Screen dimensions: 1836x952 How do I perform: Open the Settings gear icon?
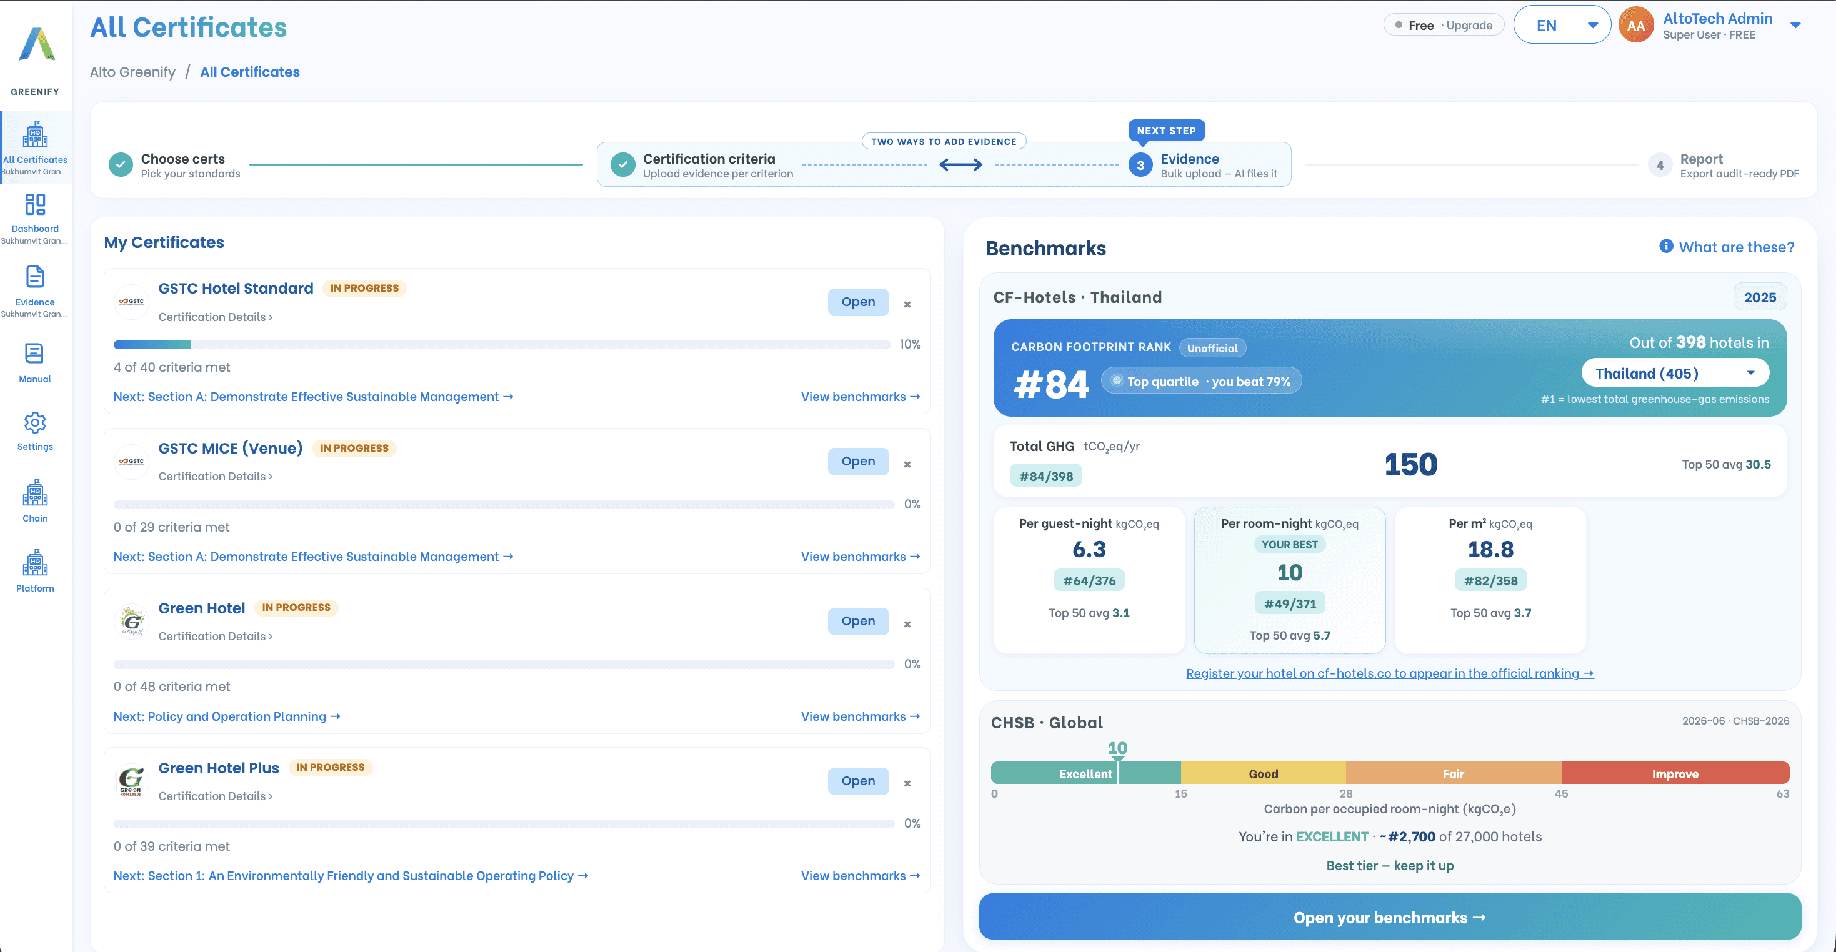click(35, 422)
